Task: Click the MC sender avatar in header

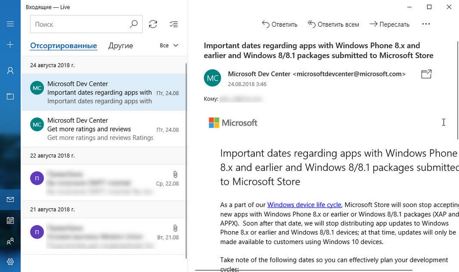Action: click(213, 78)
